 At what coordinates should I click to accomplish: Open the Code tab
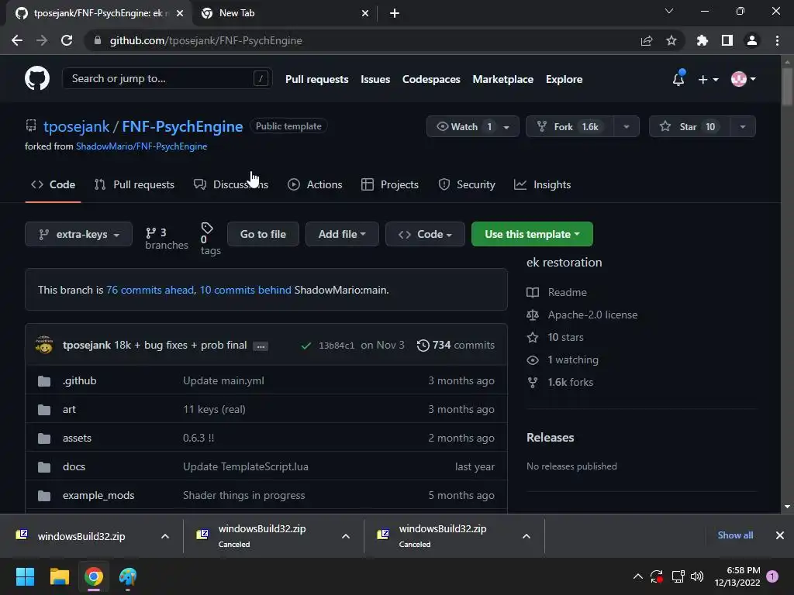(53, 184)
